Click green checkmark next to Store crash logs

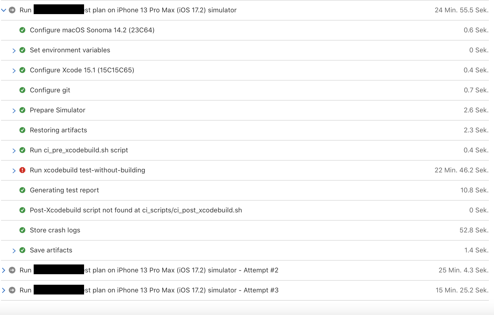22,230
